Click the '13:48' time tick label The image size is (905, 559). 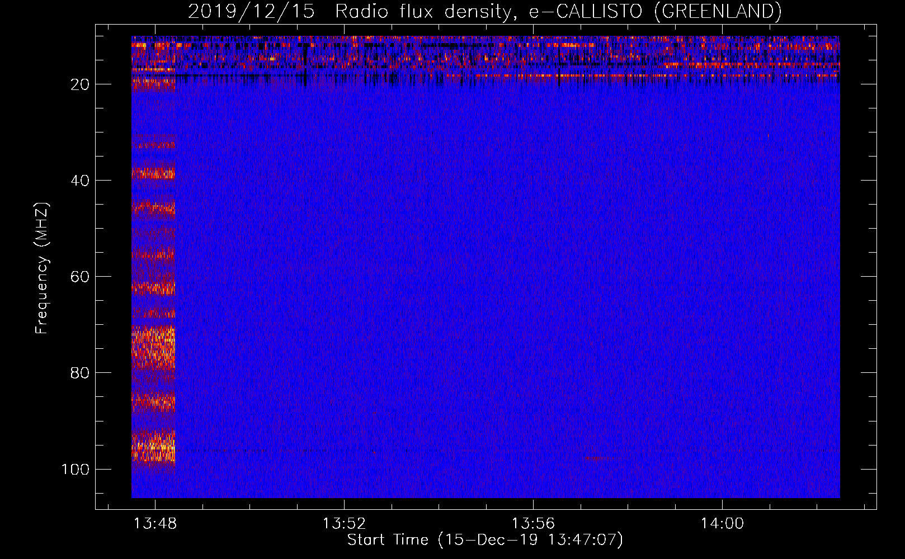coord(155,524)
